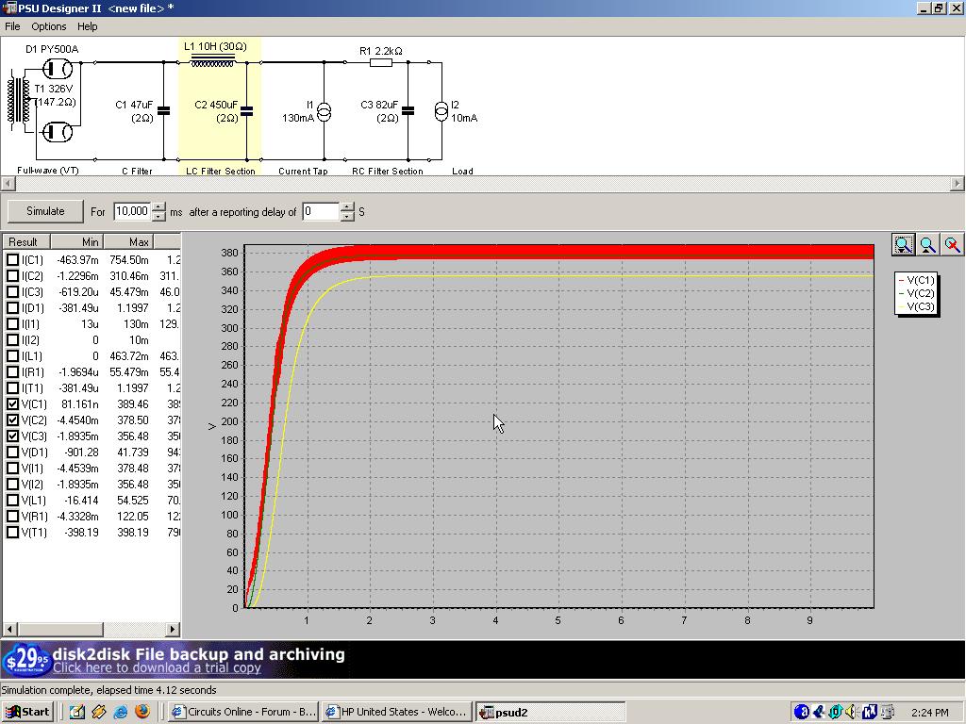Open Firefox from the quick launch bar
This screenshot has width=966, height=724.
pos(142,712)
